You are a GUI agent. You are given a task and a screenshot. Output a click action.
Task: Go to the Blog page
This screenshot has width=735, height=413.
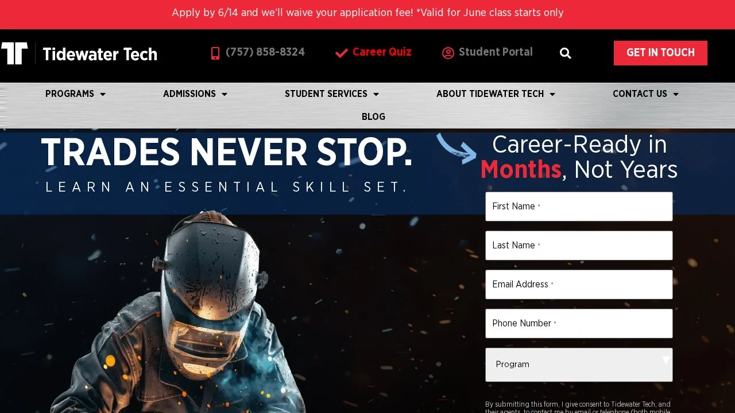click(x=373, y=117)
